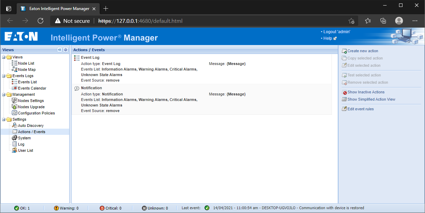This screenshot has width=425, height=213.
Task: Open Configuration Policies page
Action: [36, 113]
